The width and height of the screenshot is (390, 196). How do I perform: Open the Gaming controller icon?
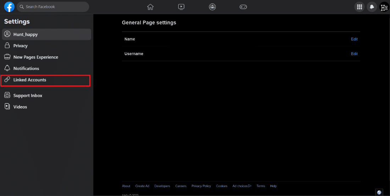point(243,7)
